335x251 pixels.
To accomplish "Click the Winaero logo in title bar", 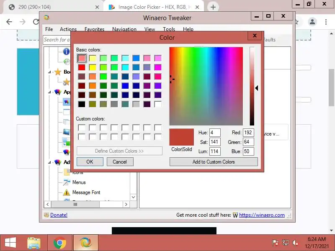I will 46,18.
